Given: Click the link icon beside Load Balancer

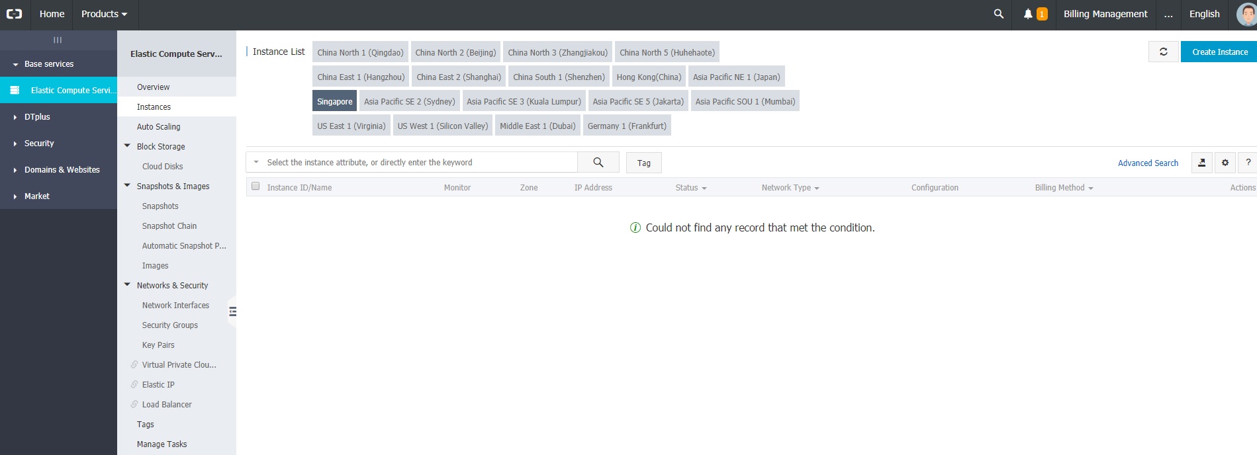Looking at the screenshot, I should coord(134,404).
